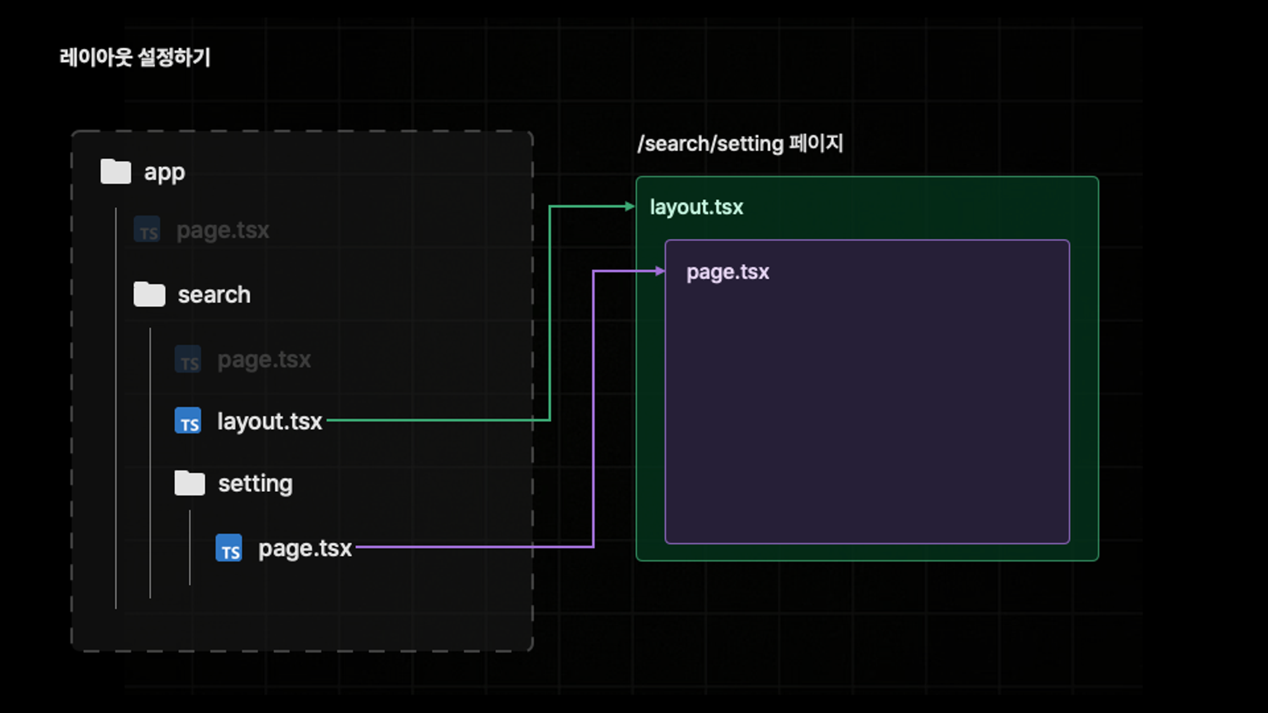Screen dimensions: 1268x713
Task: Click the TS icon beside layout.tsx
Action: click(188, 421)
